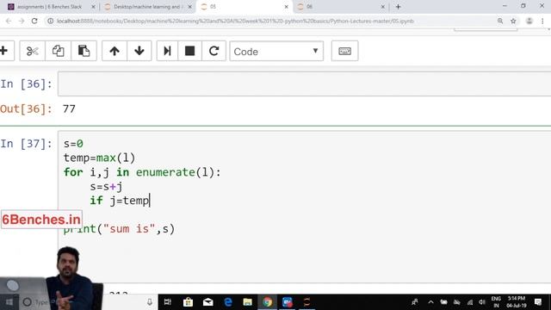Click the s=0 code line

coord(73,144)
